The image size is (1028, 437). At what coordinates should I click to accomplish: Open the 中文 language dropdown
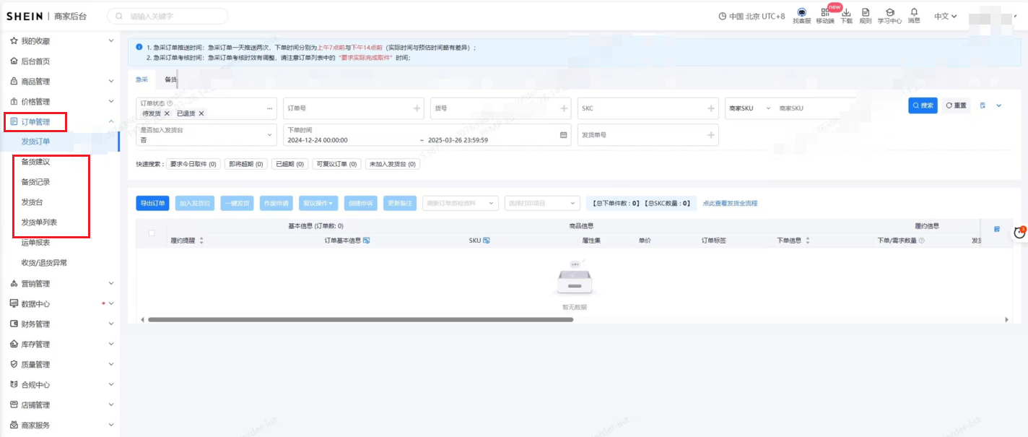point(945,16)
